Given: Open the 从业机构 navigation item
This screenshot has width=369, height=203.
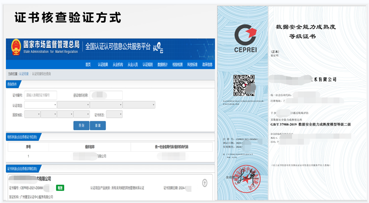Looking at the screenshot, I should point(118,65).
